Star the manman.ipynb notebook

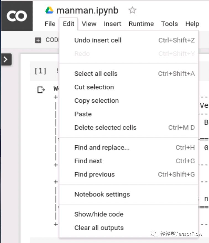click(132, 11)
